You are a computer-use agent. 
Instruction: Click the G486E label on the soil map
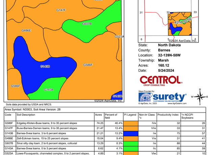point(26,30)
